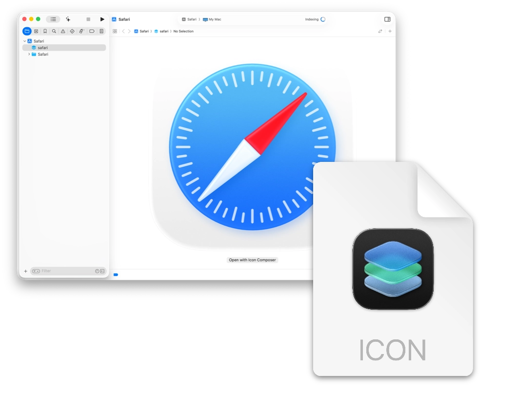Click the AI assistant sparkle icon
518x394 pixels.
tap(68, 19)
